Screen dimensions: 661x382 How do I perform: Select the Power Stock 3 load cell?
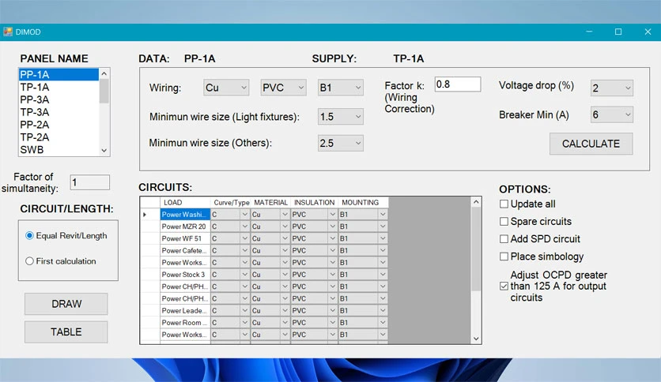[x=185, y=275]
